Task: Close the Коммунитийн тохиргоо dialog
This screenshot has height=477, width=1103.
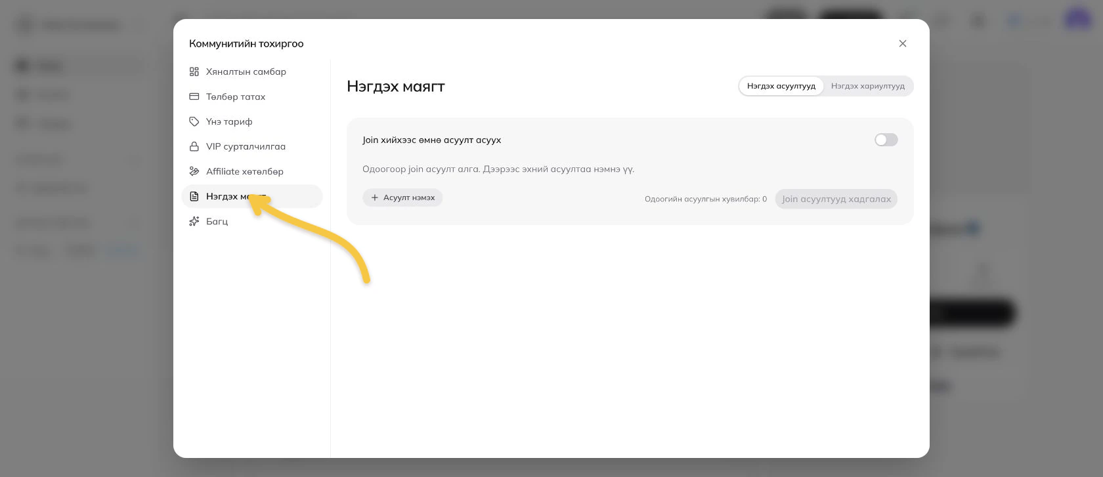Action: click(903, 43)
